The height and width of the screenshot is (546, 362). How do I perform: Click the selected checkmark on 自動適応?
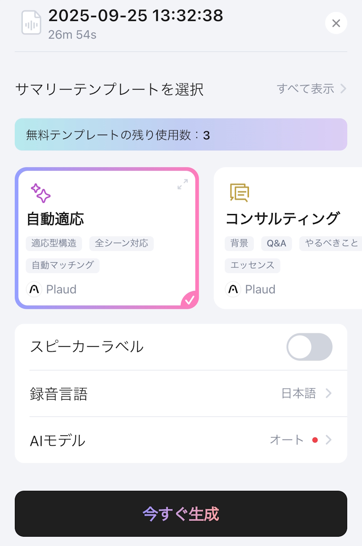[x=189, y=300]
